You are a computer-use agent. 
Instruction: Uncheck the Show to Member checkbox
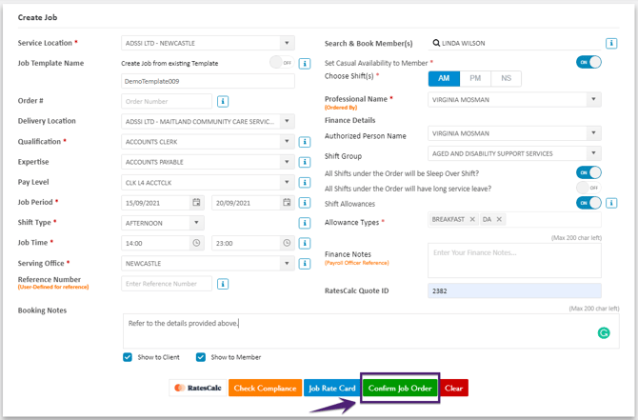[201, 357]
